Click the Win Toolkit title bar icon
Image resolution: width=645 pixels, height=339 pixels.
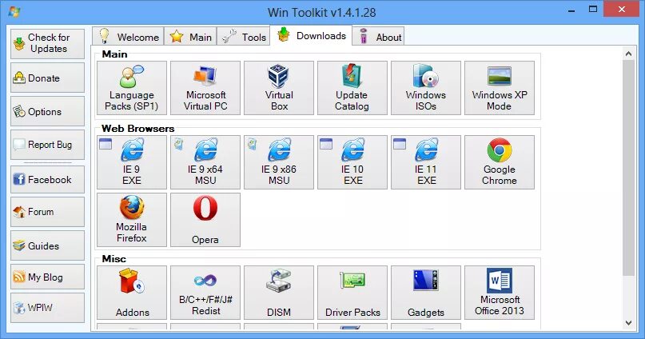point(14,11)
